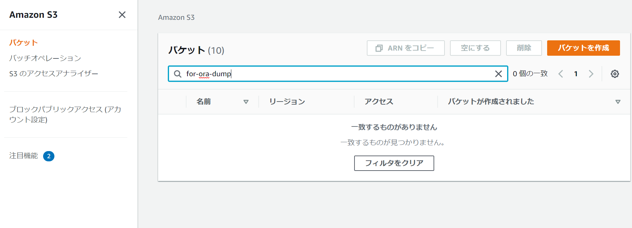Click the 削除 button
Image resolution: width=632 pixels, height=228 pixels.
coord(524,48)
